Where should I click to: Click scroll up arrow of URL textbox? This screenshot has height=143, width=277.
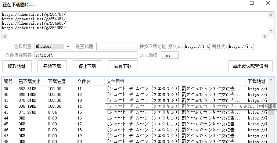coord(271,15)
